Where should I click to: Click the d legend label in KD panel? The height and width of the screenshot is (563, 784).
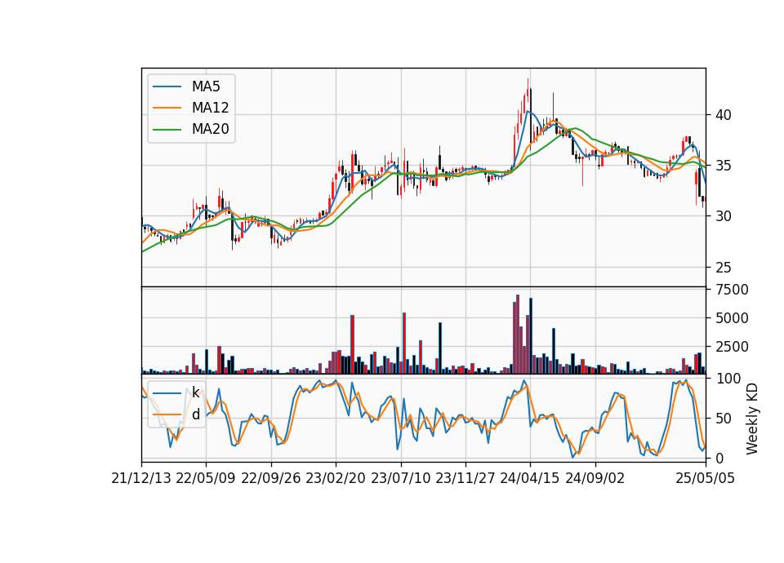coord(195,414)
